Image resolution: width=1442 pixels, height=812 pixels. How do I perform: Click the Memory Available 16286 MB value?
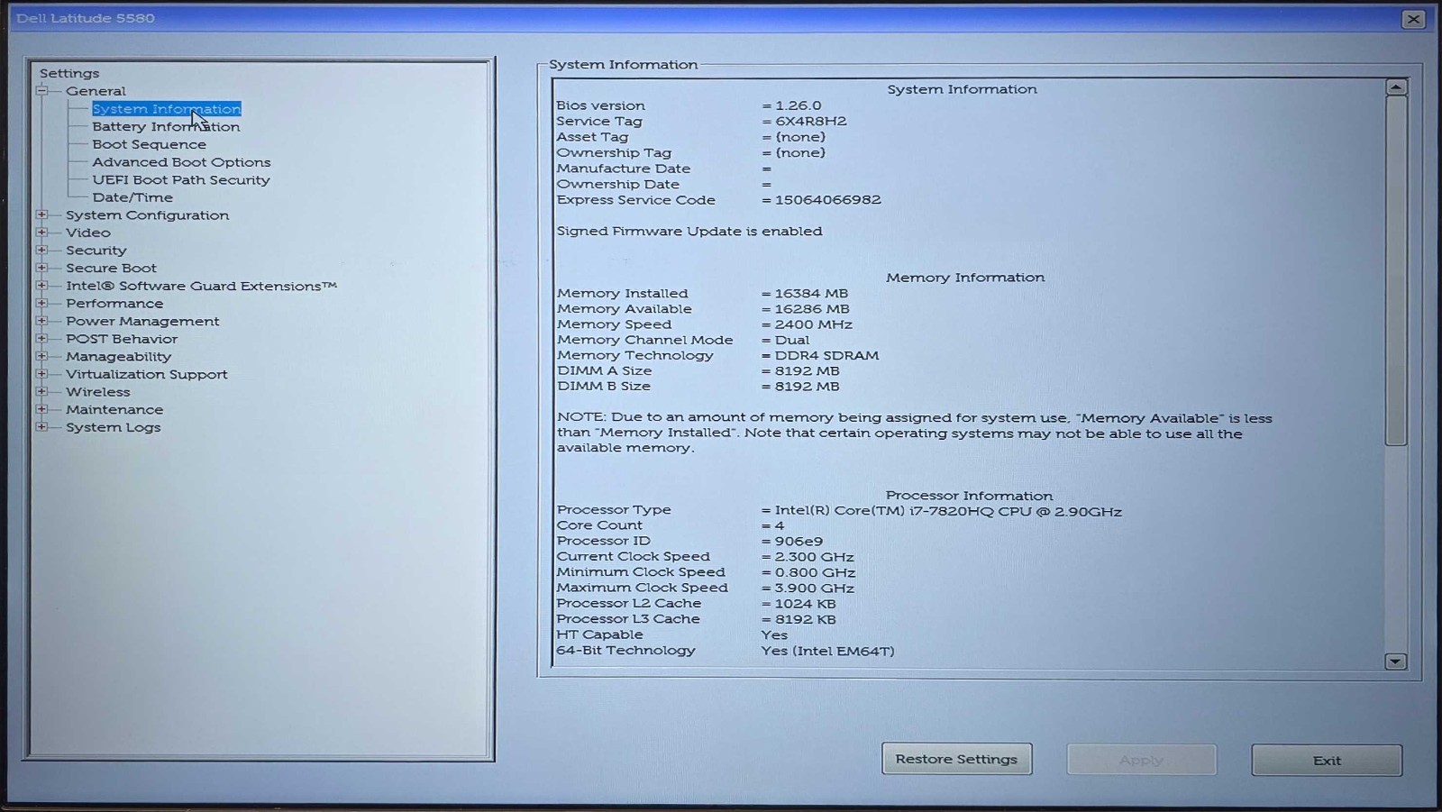click(x=812, y=309)
